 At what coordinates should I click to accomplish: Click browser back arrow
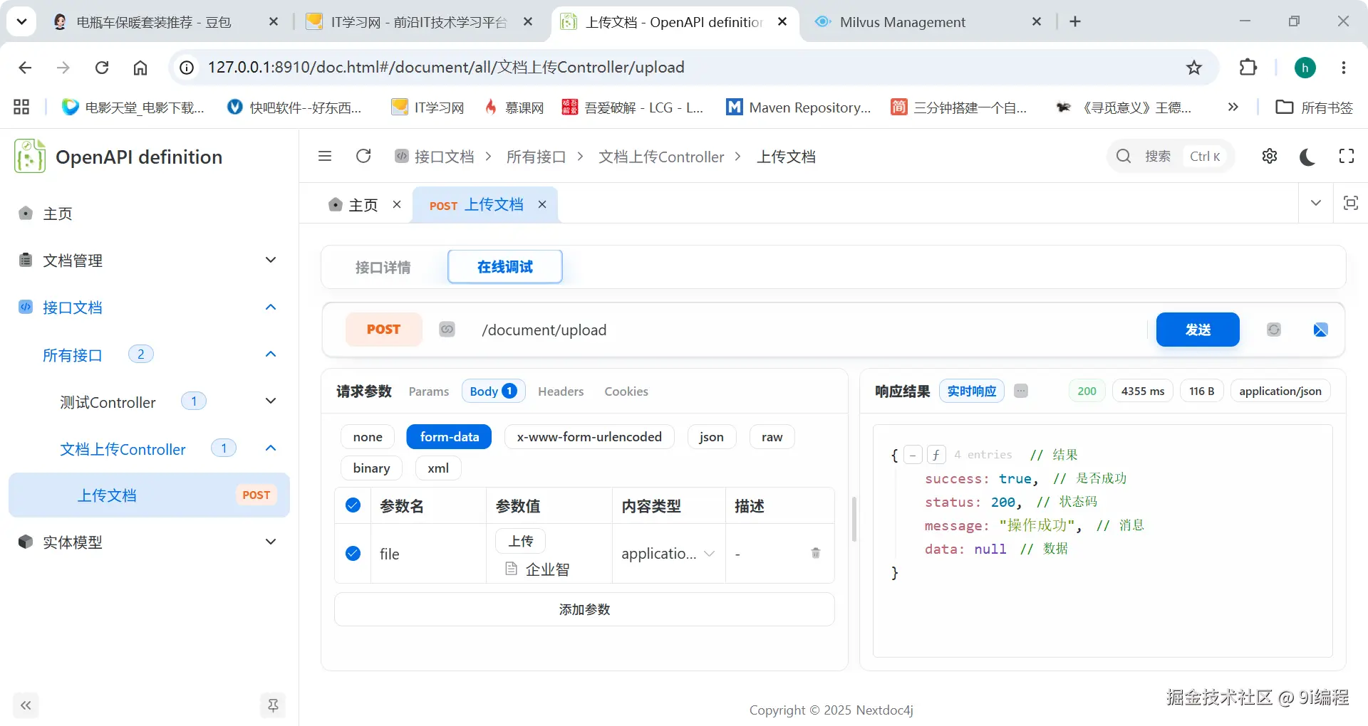click(25, 68)
